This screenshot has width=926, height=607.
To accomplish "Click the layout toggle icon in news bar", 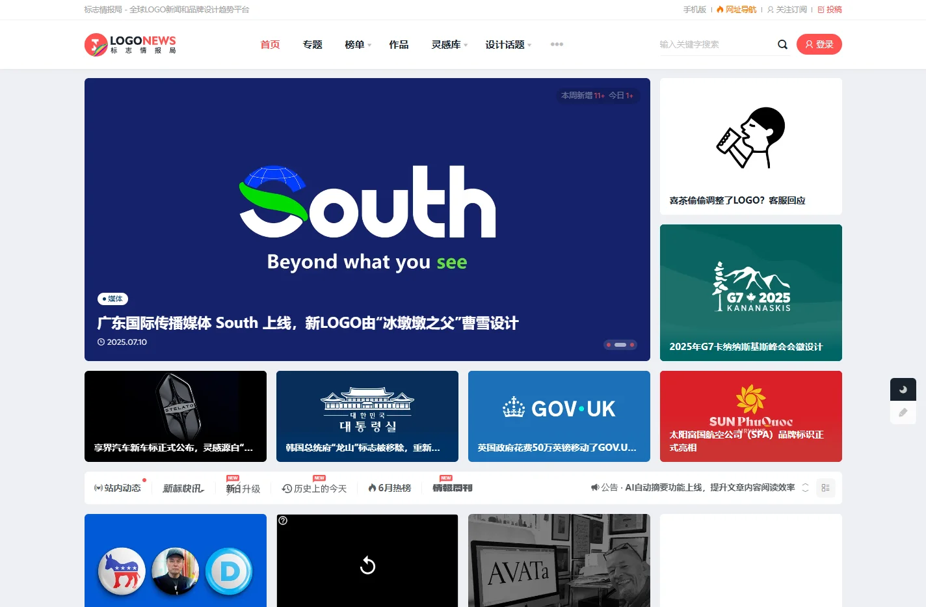I will [x=825, y=488].
